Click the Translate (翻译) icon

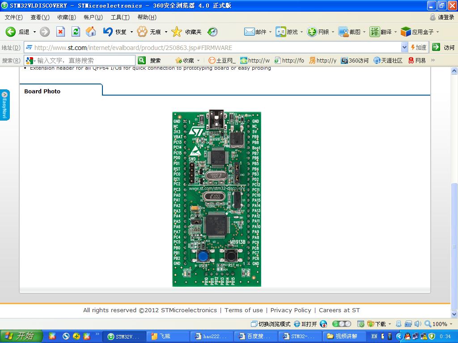click(374, 32)
